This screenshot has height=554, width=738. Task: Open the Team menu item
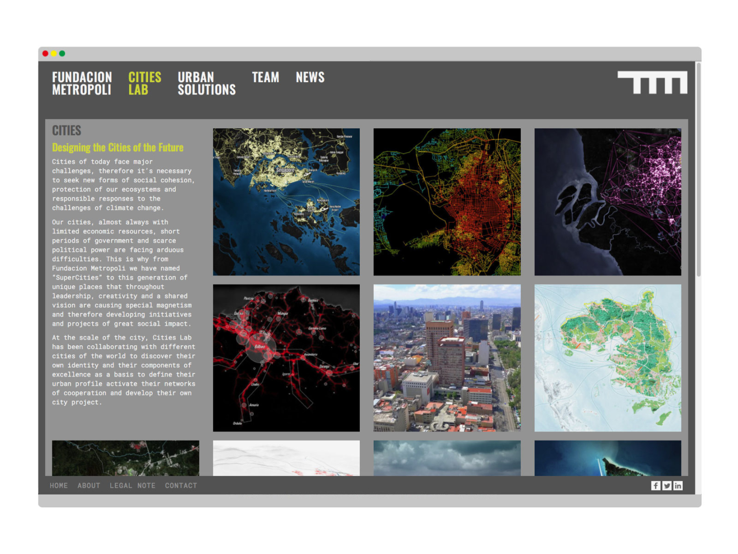click(265, 77)
